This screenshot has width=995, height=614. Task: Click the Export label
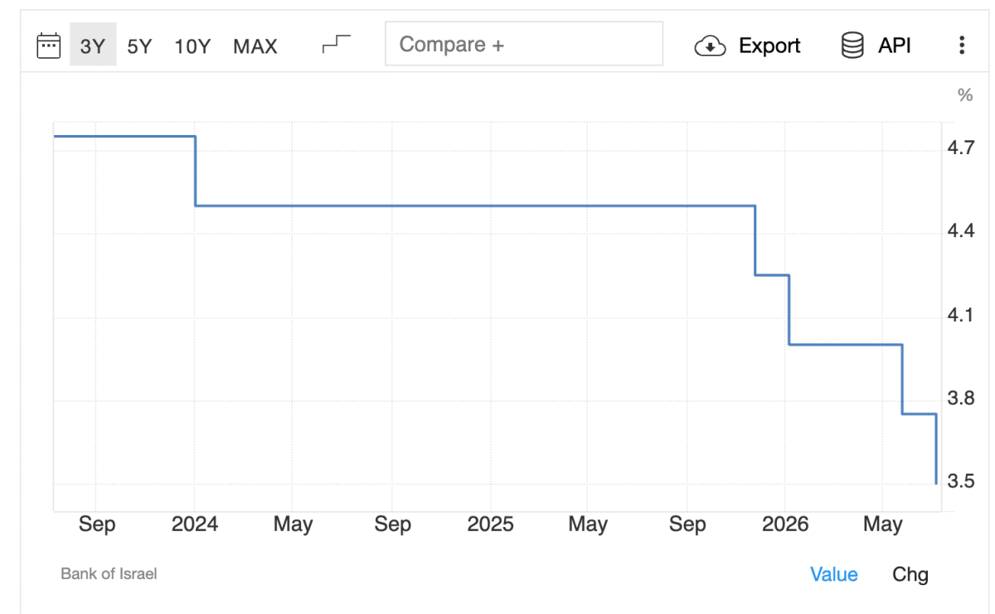point(769,46)
